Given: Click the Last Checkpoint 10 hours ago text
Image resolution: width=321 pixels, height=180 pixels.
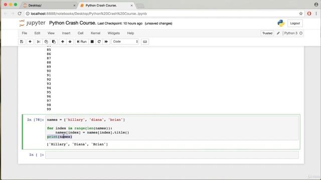Looking at the screenshot, I should [120, 23].
